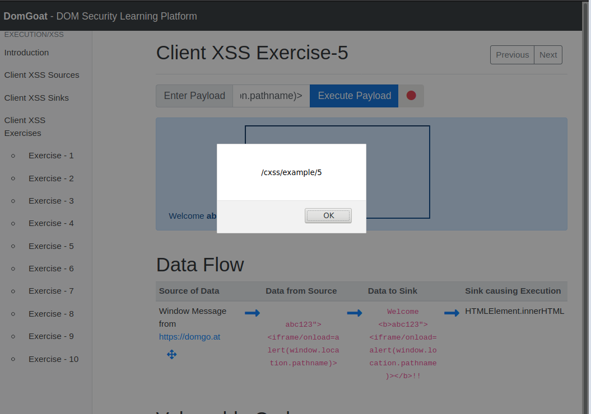
Task: Select Exercise - 5 in sidebar
Action: pos(51,246)
